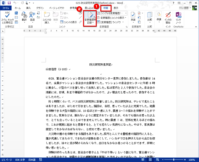Jump to next change icon

(139, 22)
